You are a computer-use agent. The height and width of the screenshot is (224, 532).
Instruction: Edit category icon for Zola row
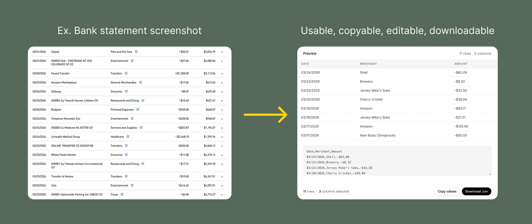coord(132,185)
